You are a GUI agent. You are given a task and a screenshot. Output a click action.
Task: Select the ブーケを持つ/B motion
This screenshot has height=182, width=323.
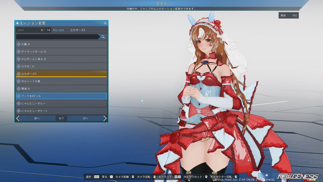(x=61, y=96)
